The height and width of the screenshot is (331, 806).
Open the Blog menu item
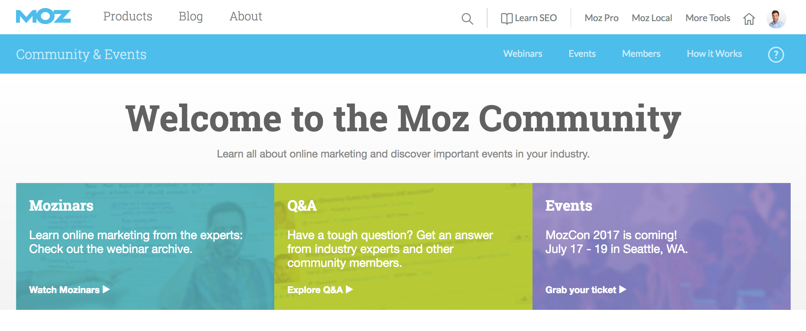point(191,16)
